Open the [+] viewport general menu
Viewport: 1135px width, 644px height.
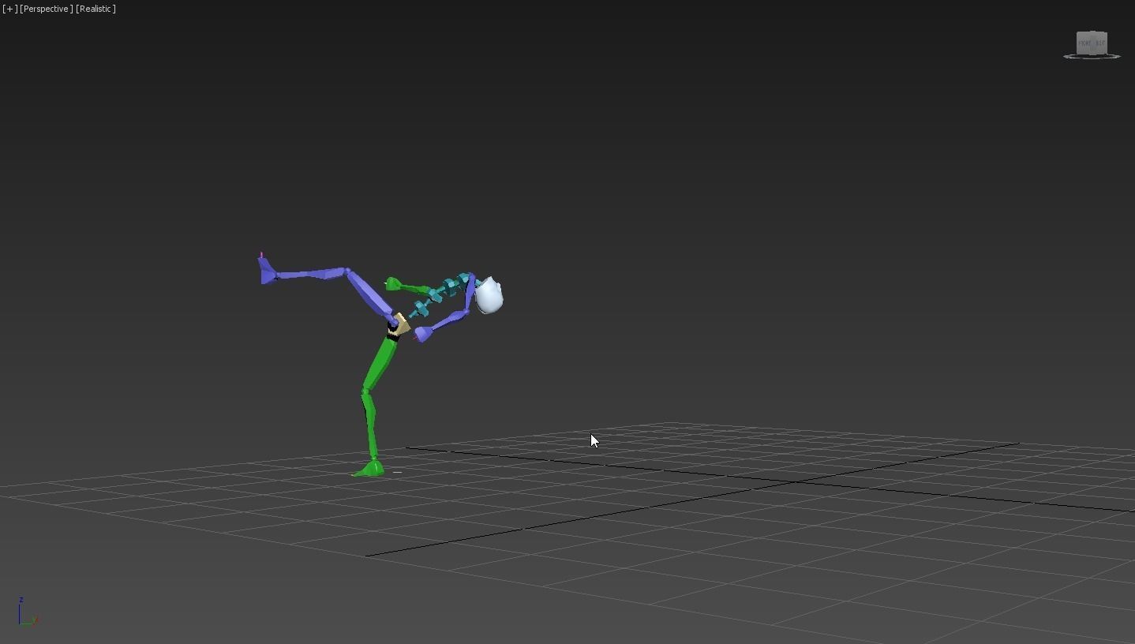pyautogui.click(x=9, y=9)
